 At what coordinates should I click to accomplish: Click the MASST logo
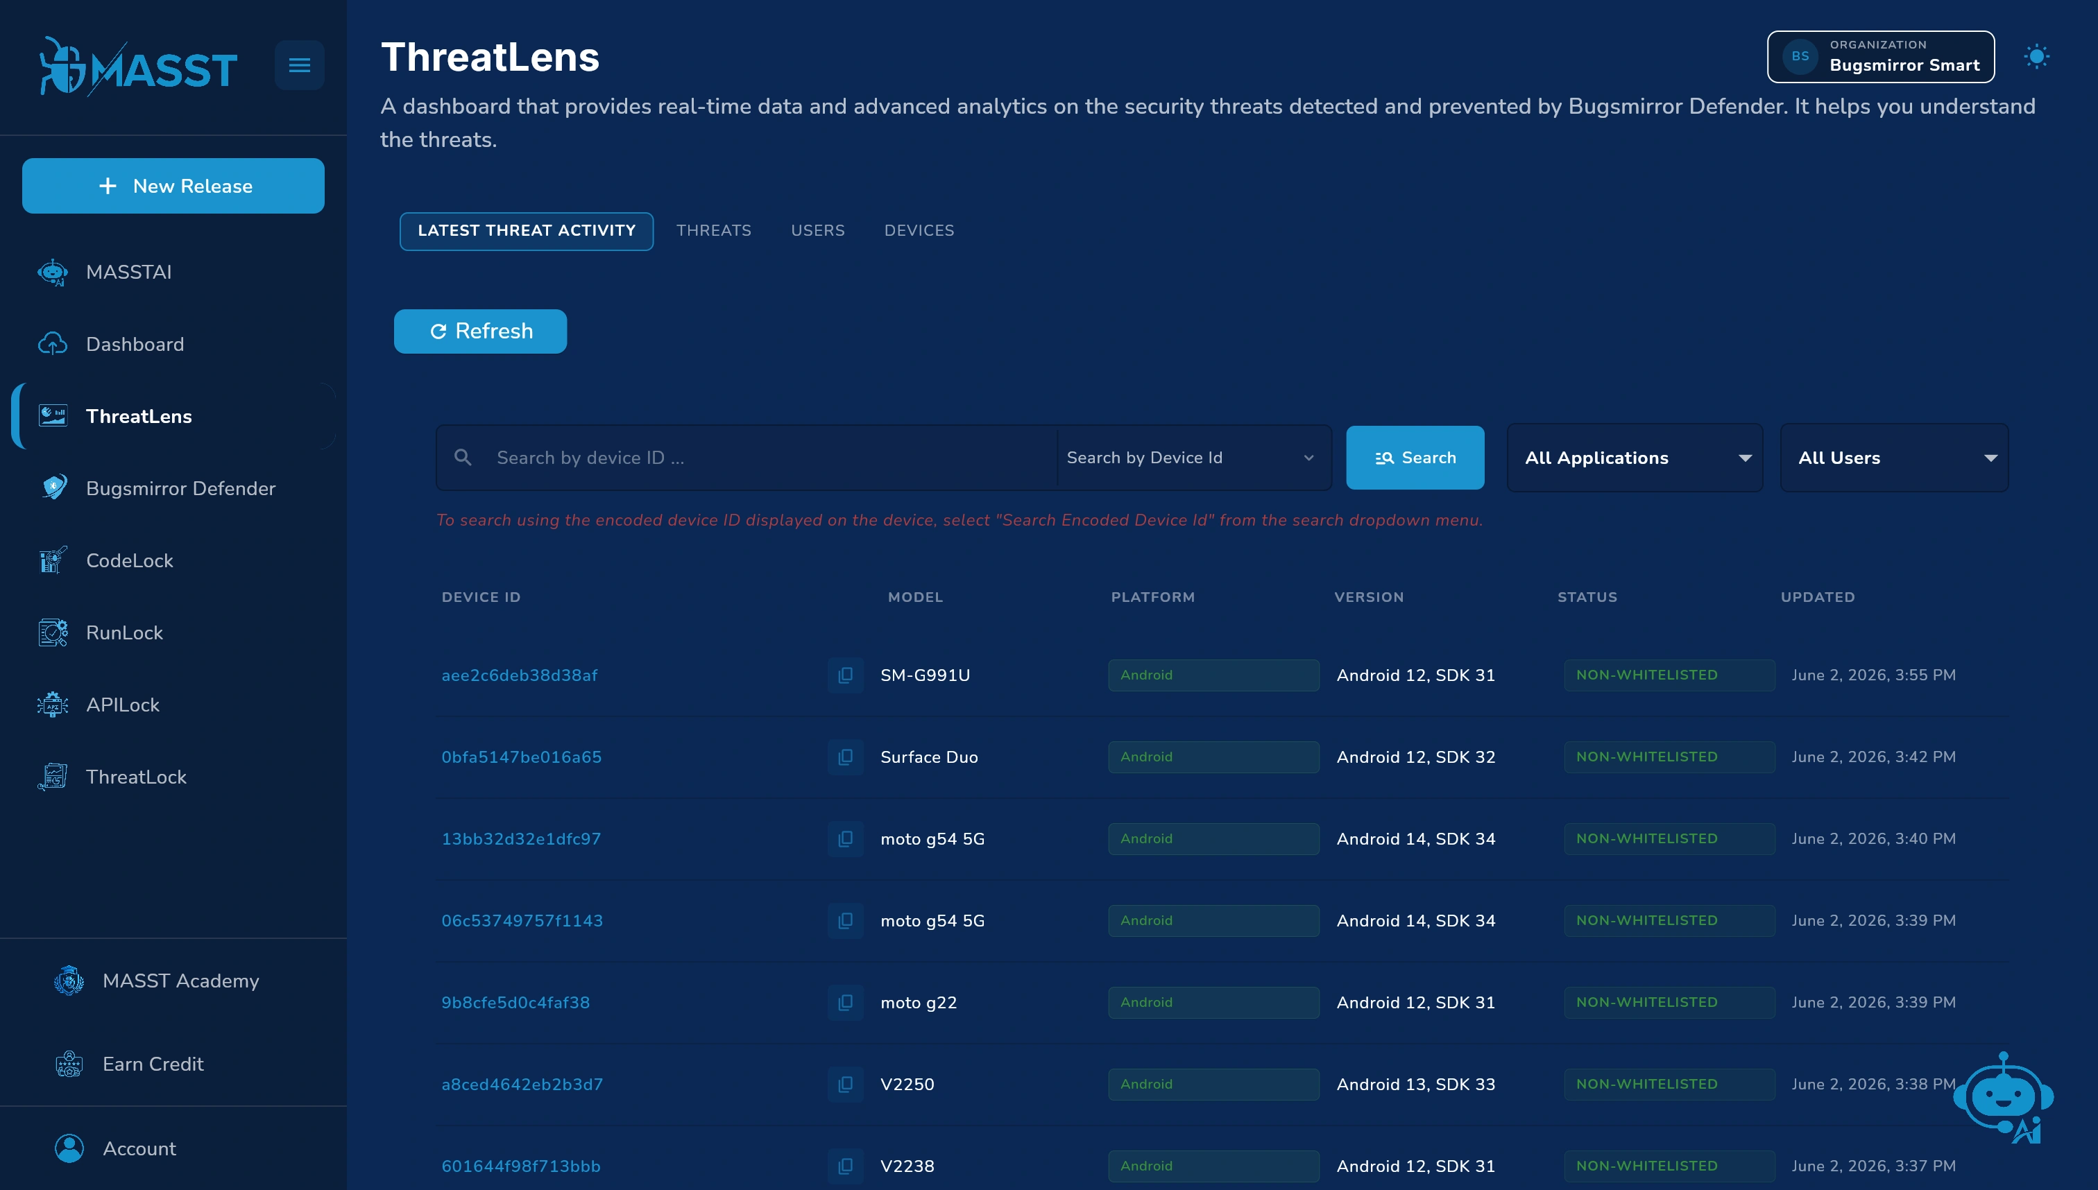click(139, 66)
